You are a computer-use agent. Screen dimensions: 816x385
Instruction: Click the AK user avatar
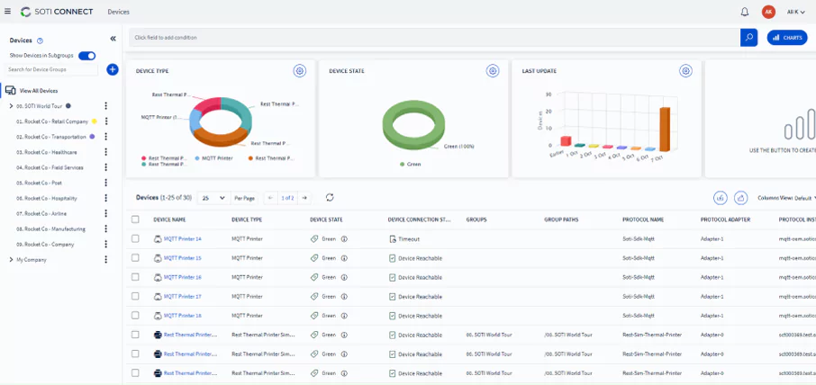[768, 12]
